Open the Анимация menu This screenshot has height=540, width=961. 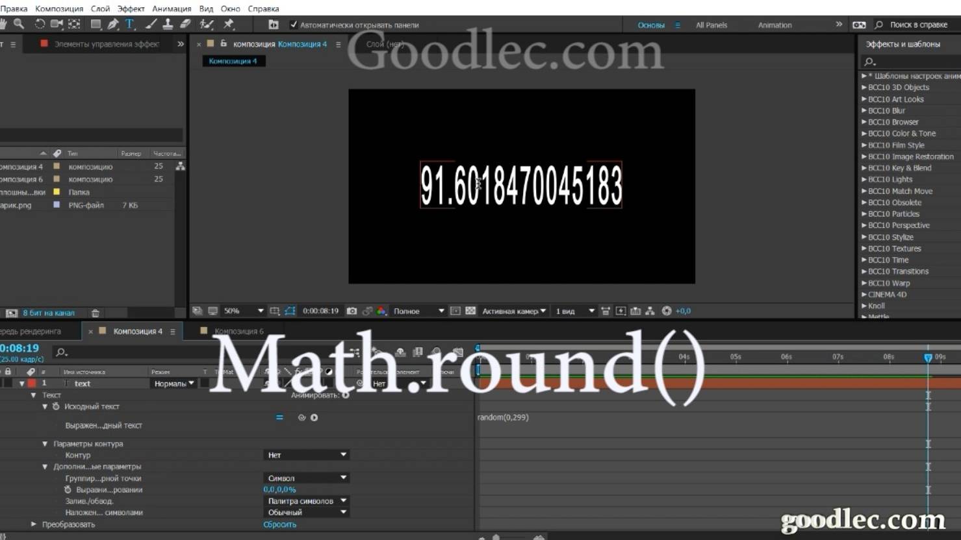pos(172,8)
